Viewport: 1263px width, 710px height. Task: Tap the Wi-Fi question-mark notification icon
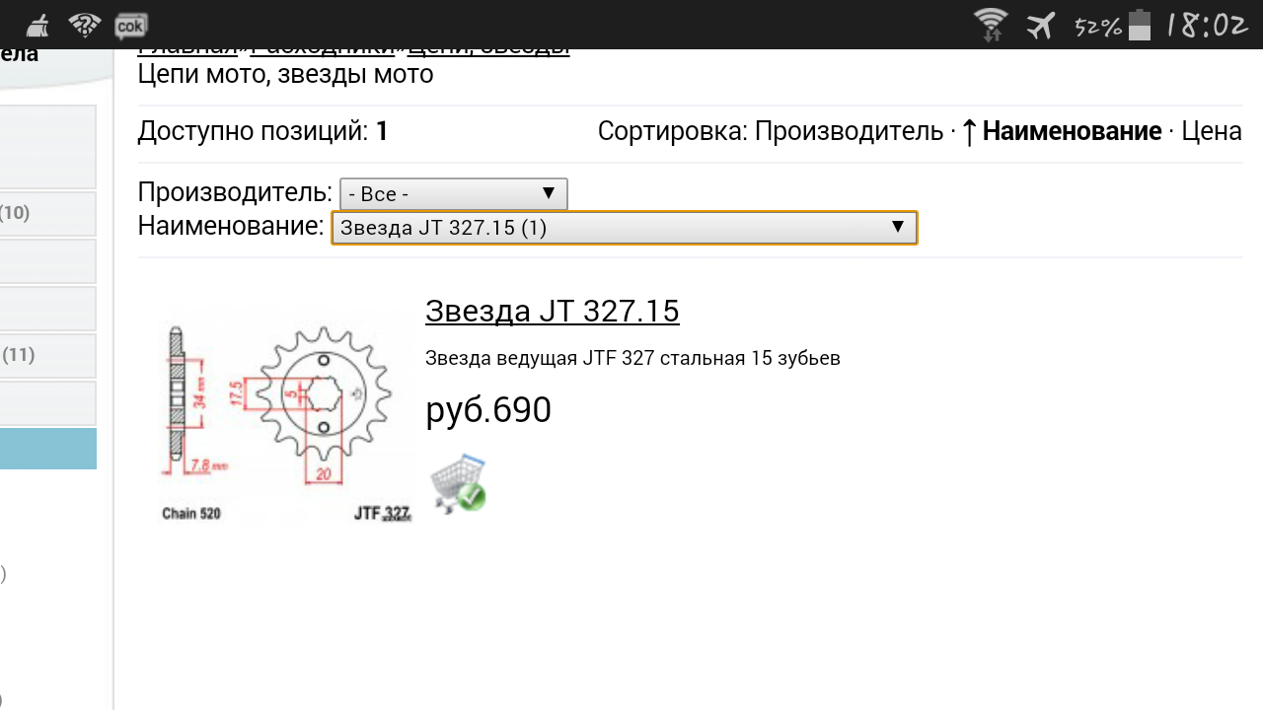pos(85,25)
